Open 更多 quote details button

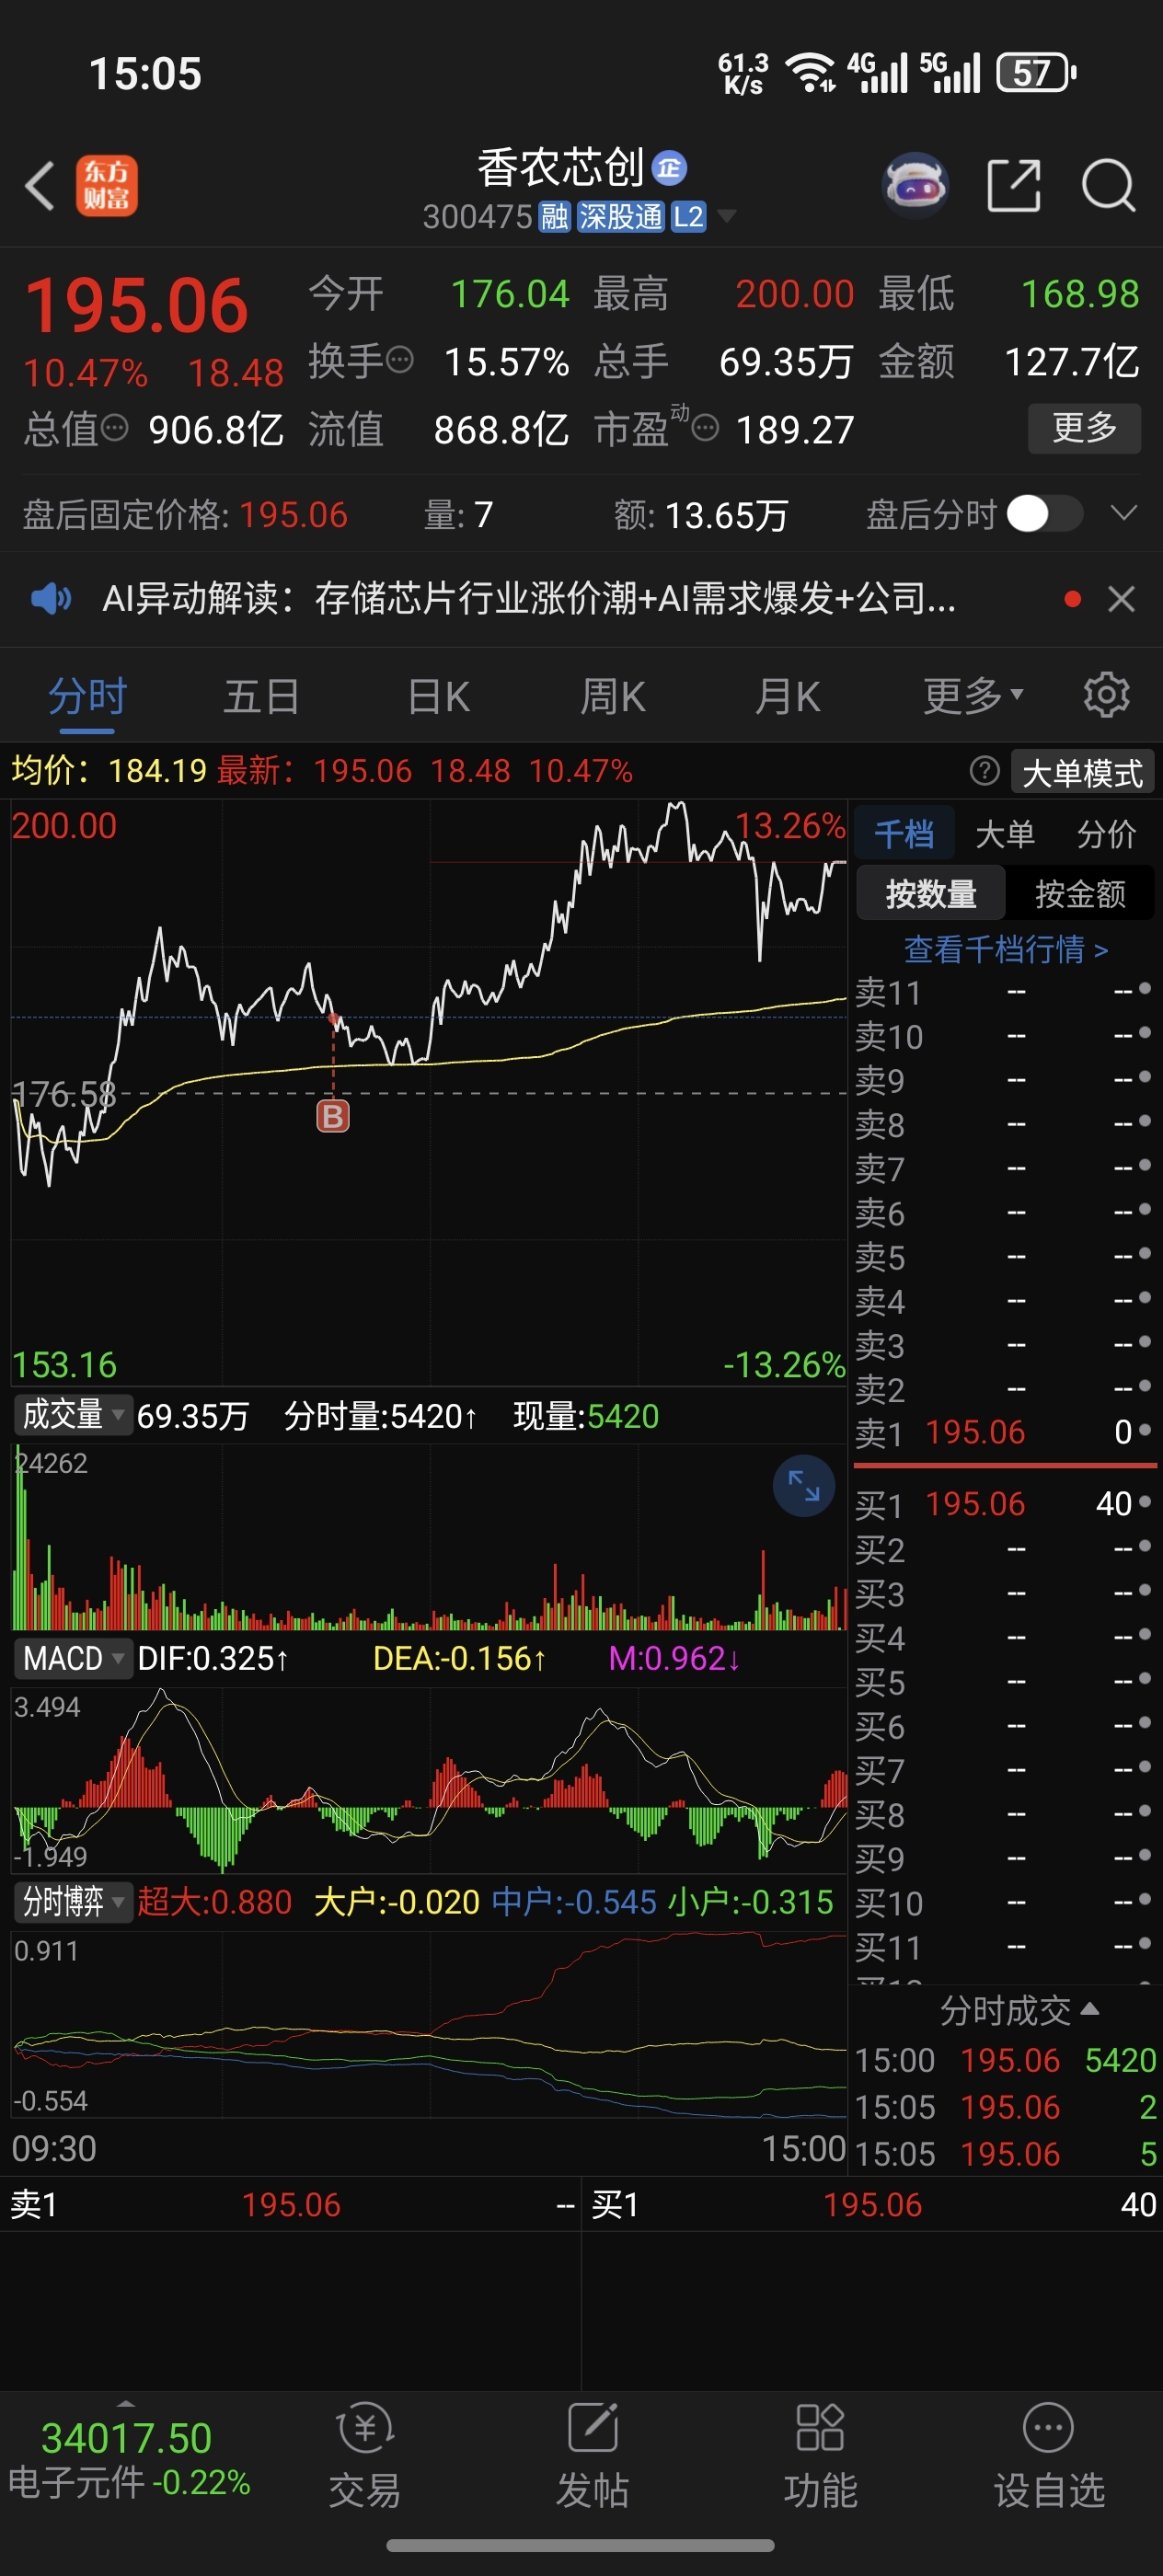(1084, 428)
